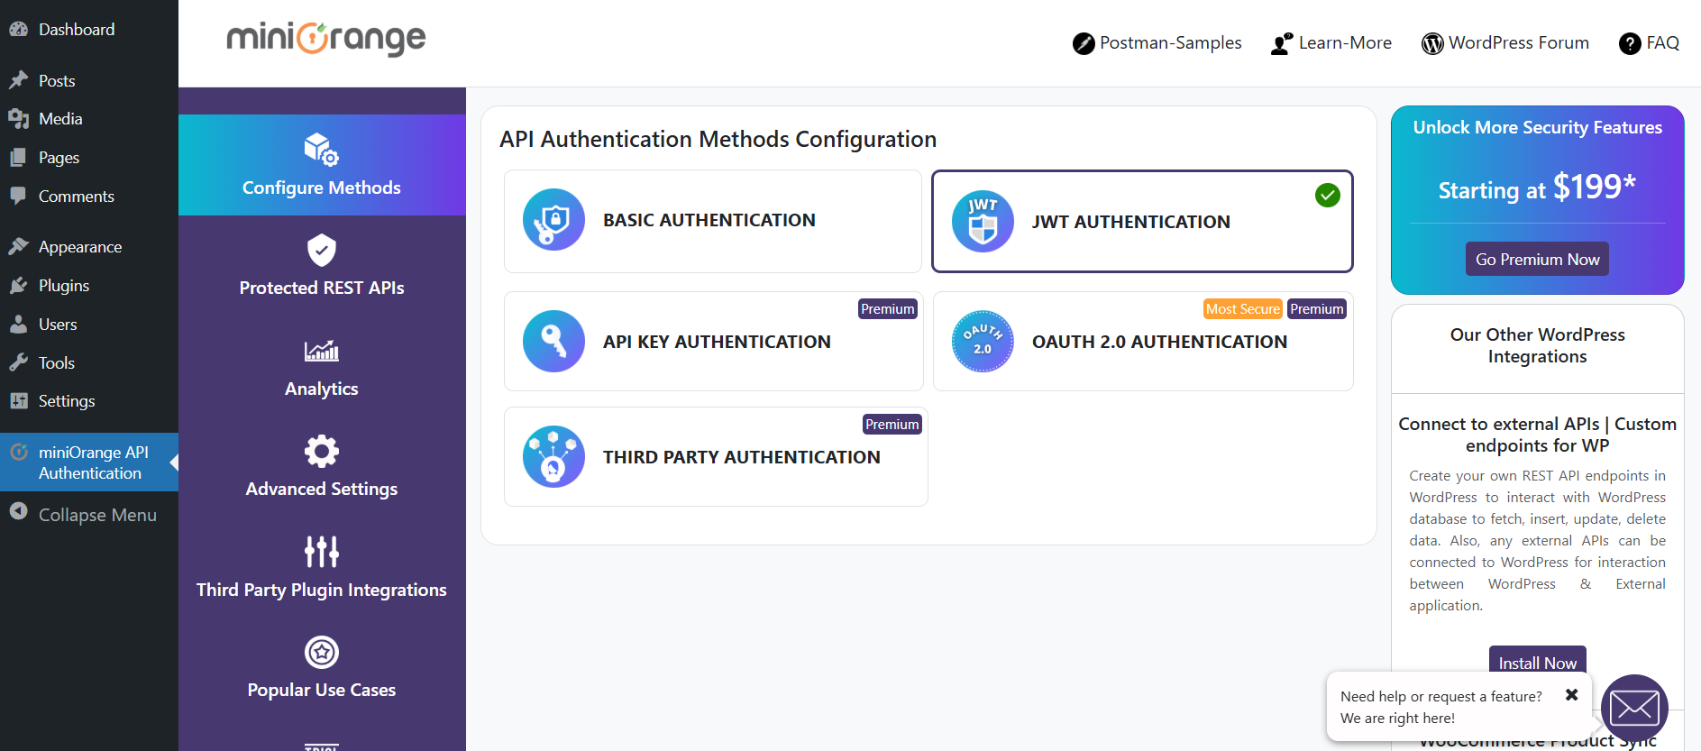Click the WordPress Dashboard icon
1701x751 pixels.
pyautogui.click(x=18, y=29)
